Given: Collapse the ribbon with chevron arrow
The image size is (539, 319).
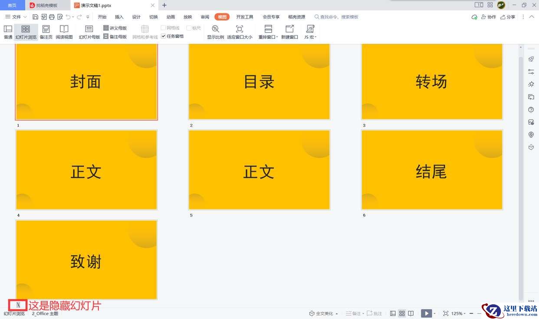Looking at the screenshot, I should (532, 17).
